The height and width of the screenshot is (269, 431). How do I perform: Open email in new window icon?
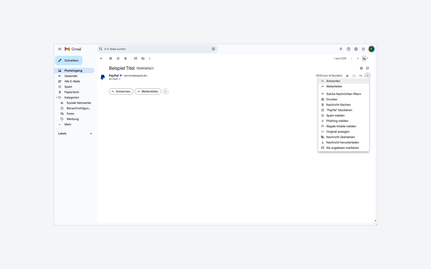(x=367, y=68)
